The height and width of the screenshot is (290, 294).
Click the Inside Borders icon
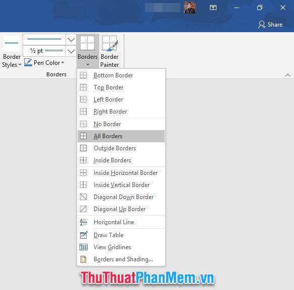[x=83, y=160]
